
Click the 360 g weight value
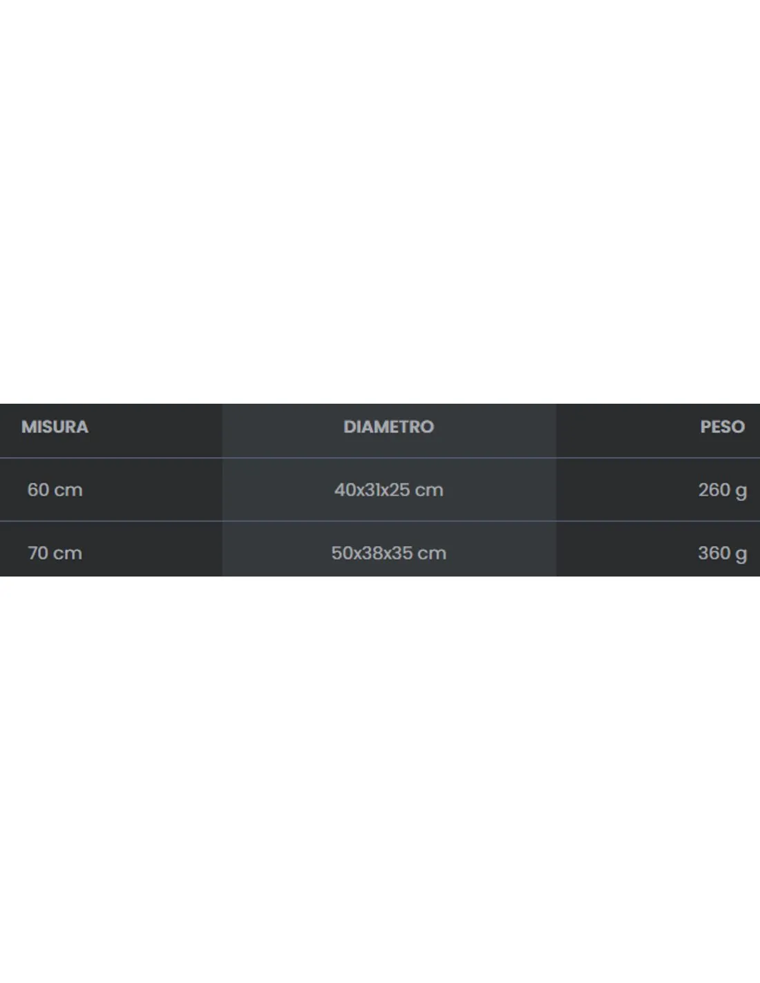[x=722, y=554]
